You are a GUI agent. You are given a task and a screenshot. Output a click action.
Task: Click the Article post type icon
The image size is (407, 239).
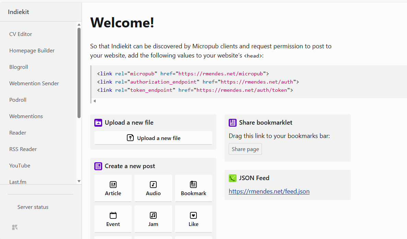(113, 185)
